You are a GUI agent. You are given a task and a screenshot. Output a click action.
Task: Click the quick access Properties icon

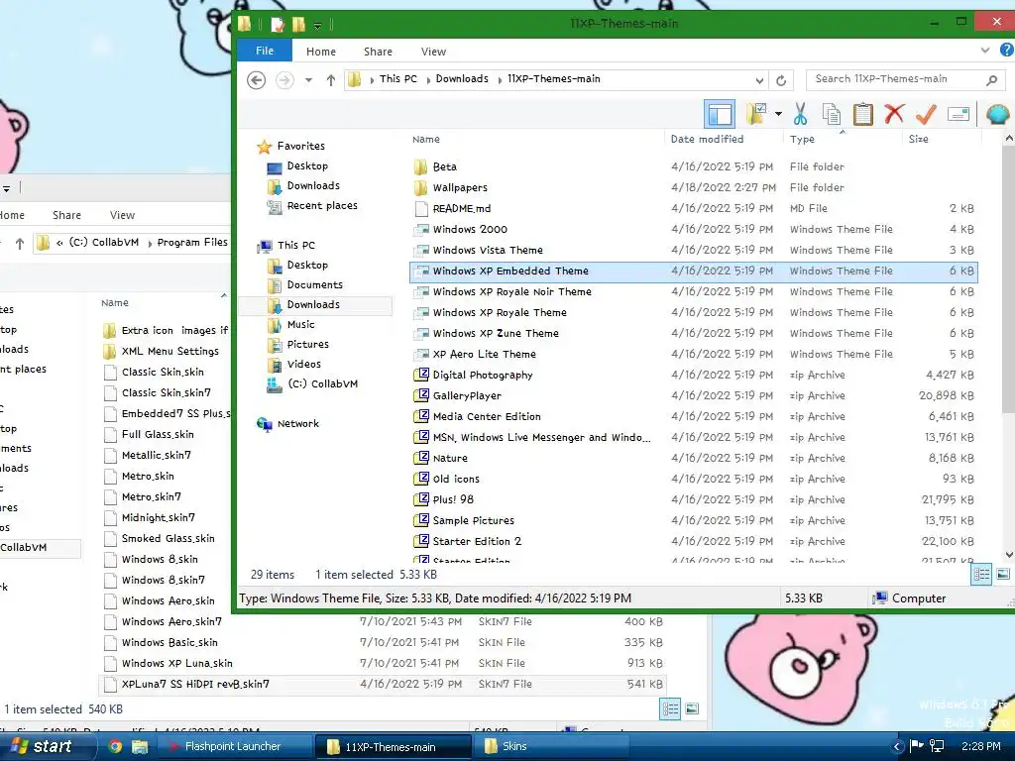(278, 25)
